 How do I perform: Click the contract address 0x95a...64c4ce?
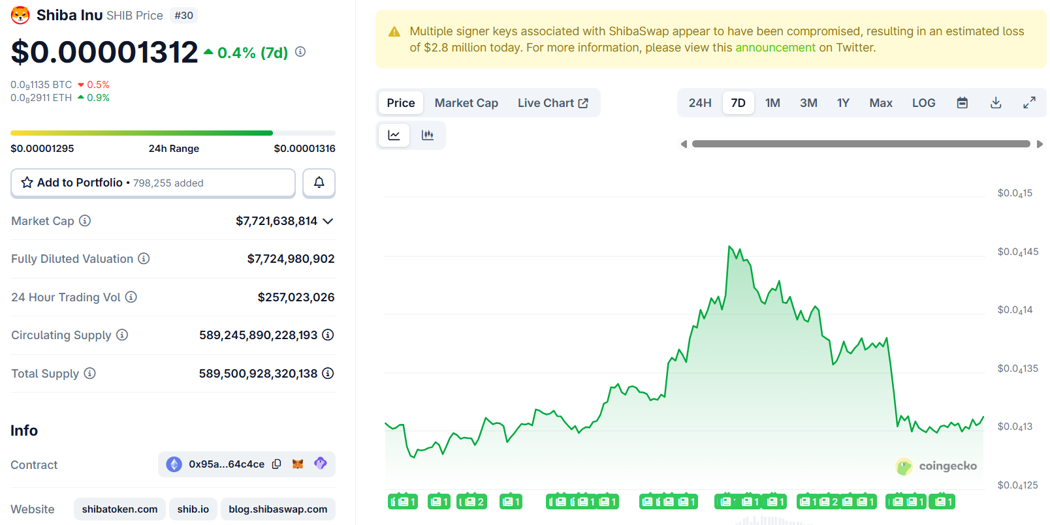[227, 464]
